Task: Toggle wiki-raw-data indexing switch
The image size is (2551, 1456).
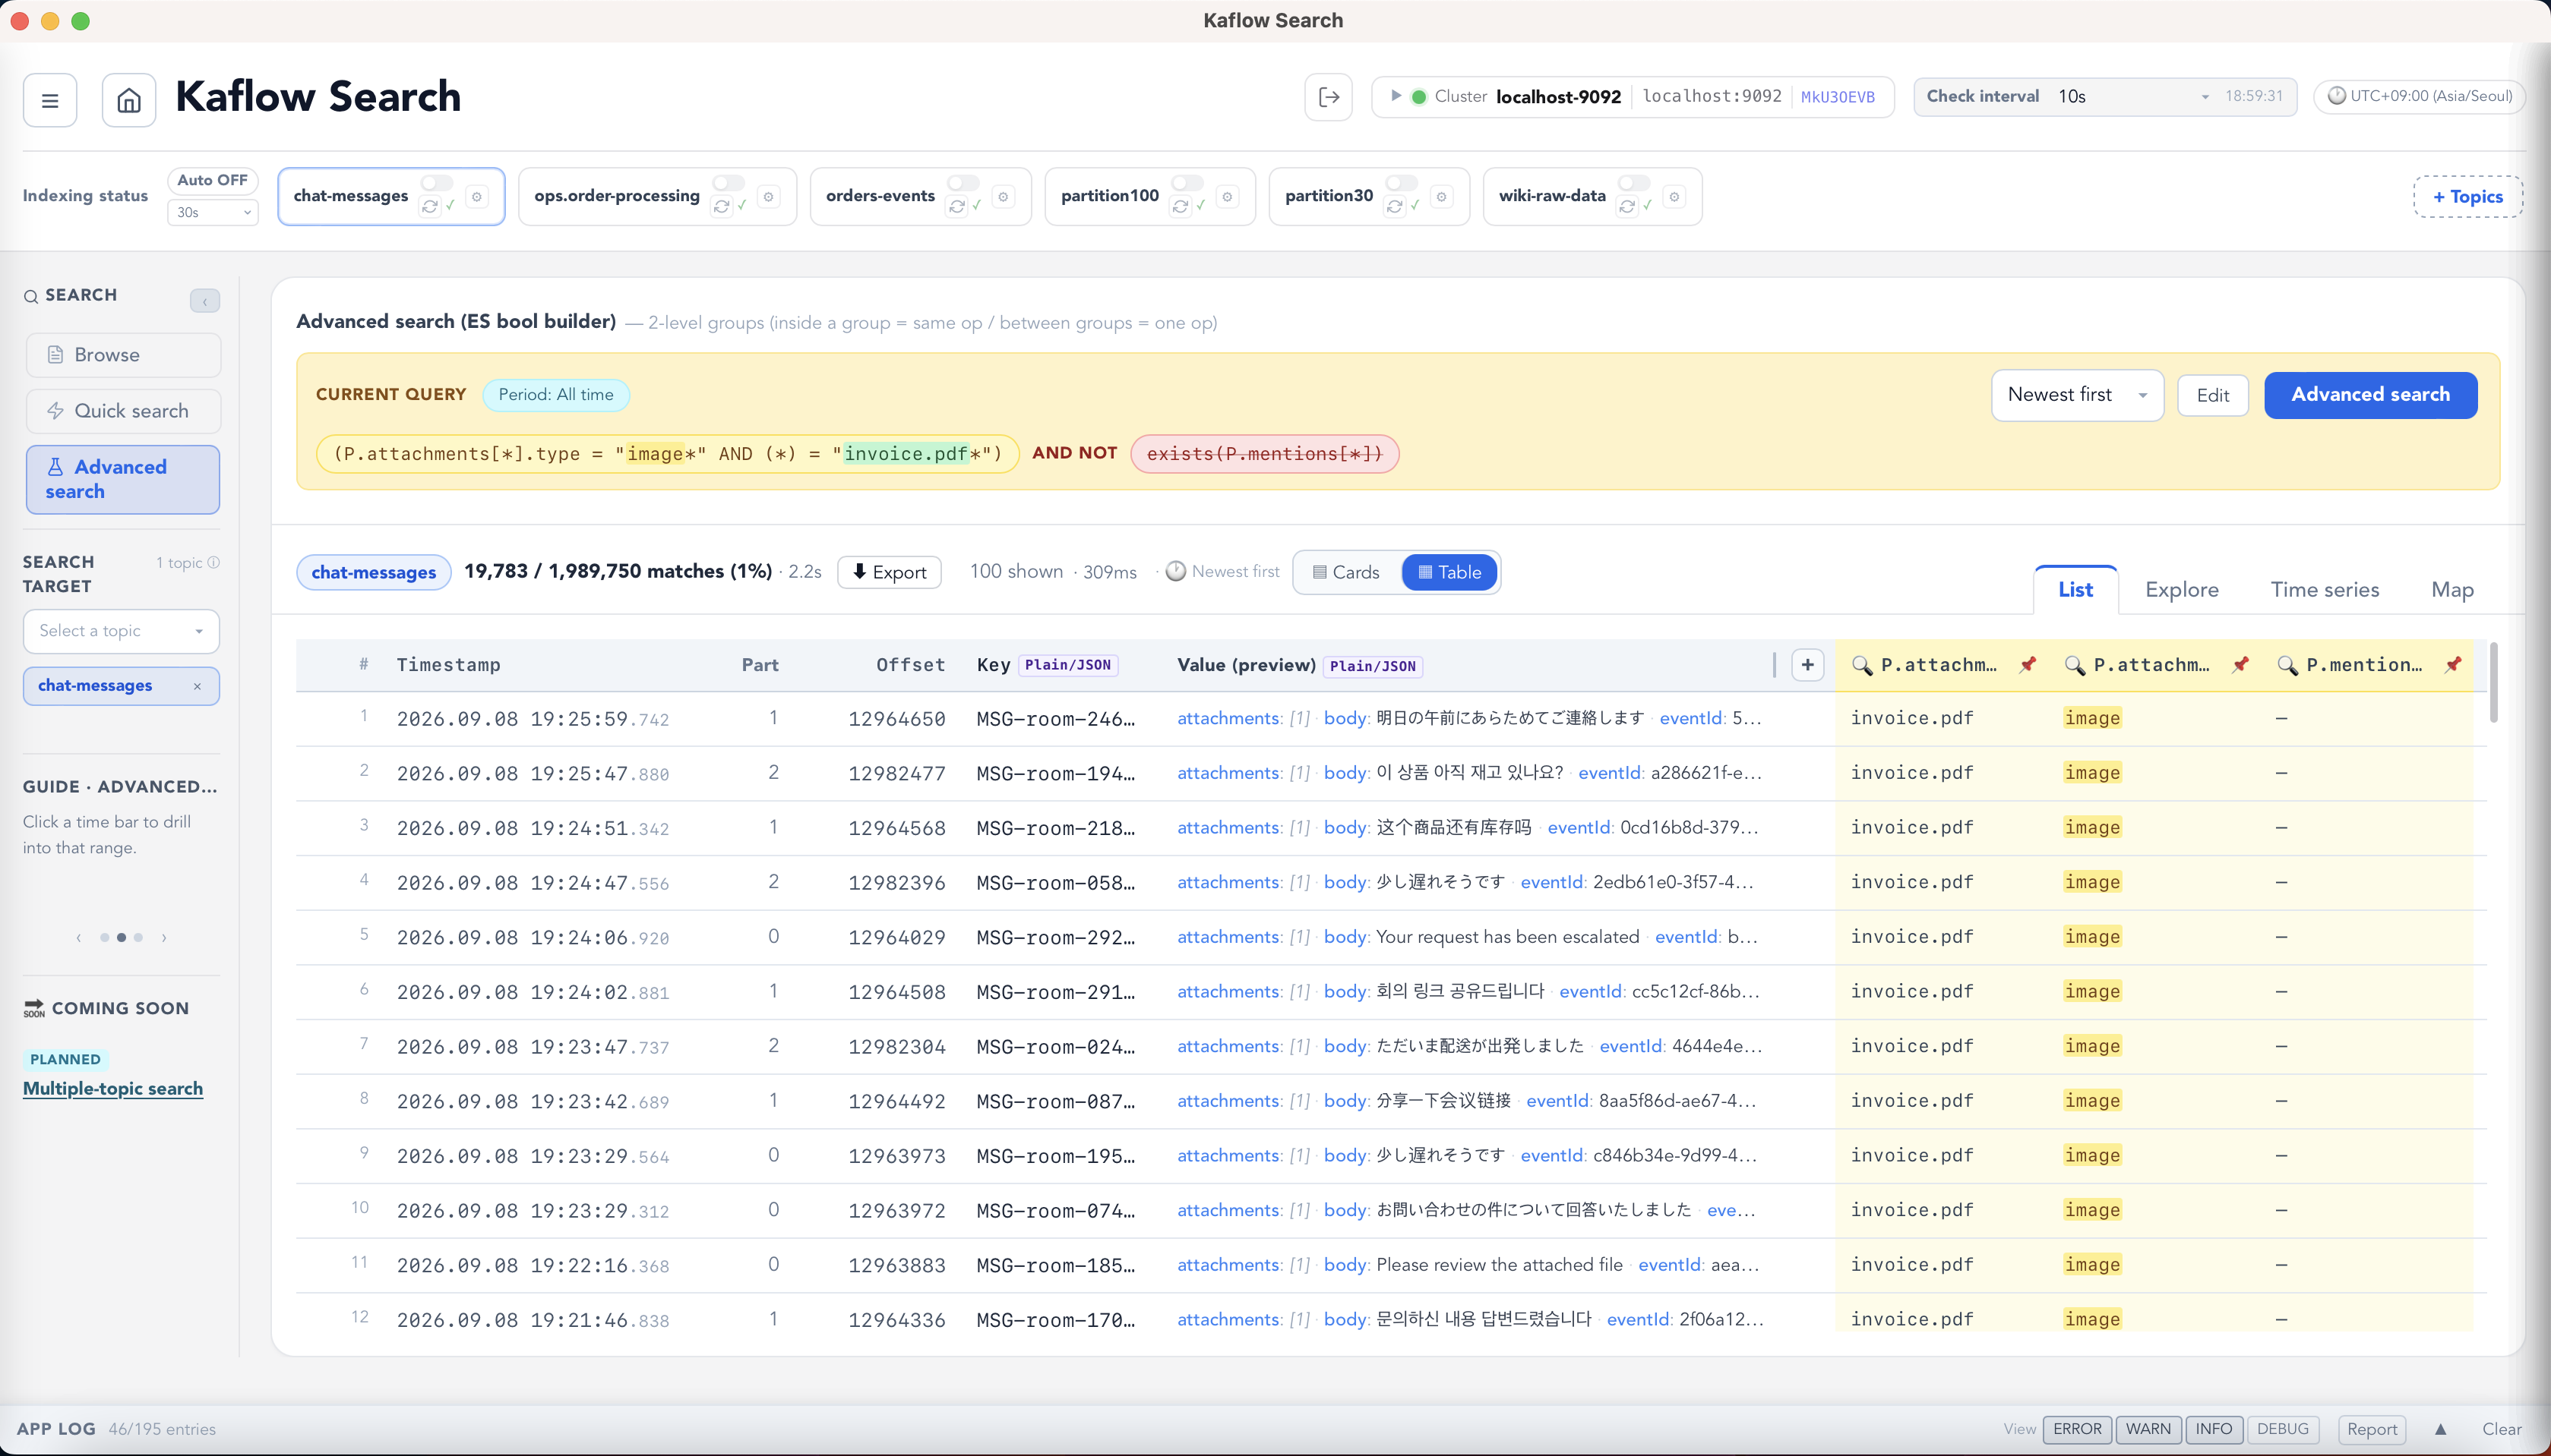Action: (x=1635, y=183)
